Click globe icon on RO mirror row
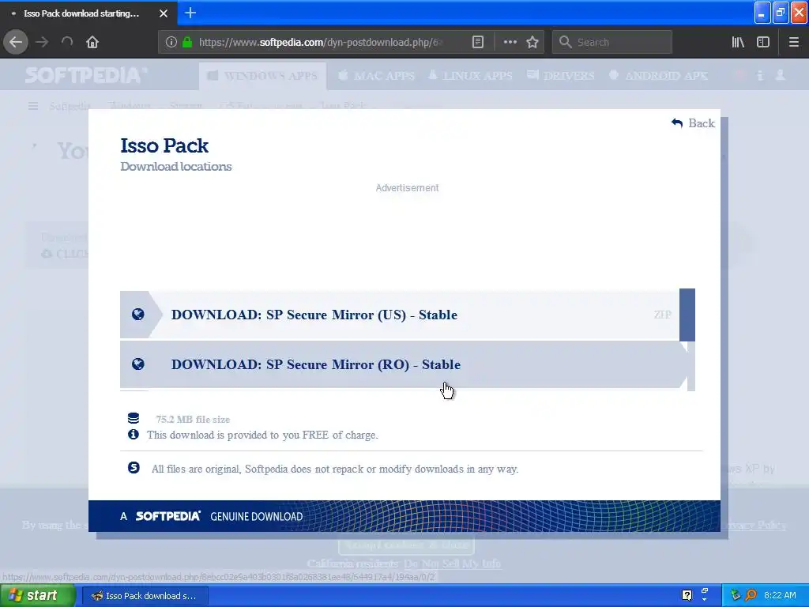The image size is (809, 607). [x=137, y=364]
